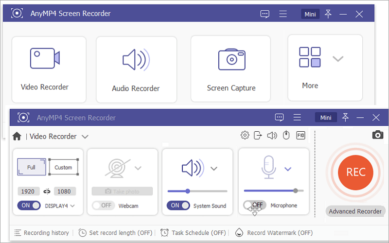
Task: Take a snapshot with camera icon
Action: (x=378, y=135)
